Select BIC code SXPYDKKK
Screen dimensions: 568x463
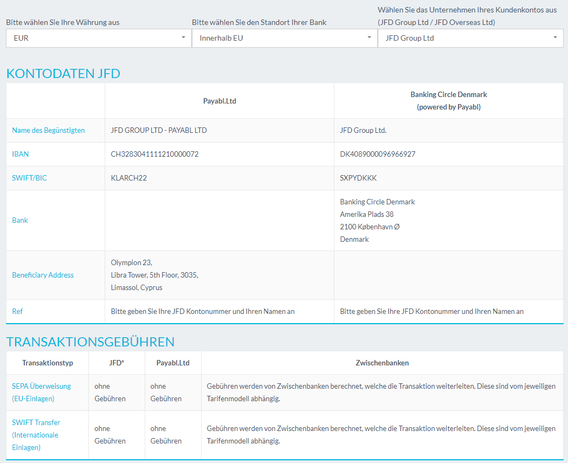(358, 178)
